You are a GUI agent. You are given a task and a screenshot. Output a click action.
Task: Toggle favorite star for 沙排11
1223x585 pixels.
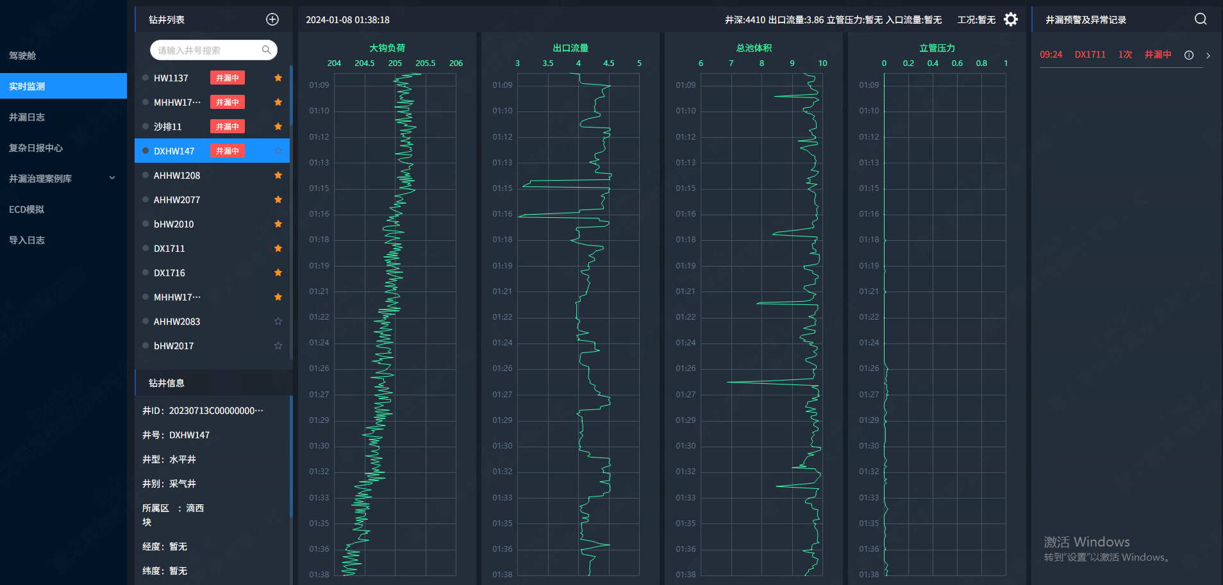(278, 126)
